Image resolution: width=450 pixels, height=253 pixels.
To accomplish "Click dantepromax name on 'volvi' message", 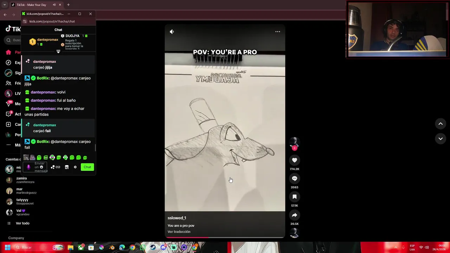I will coord(43,92).
